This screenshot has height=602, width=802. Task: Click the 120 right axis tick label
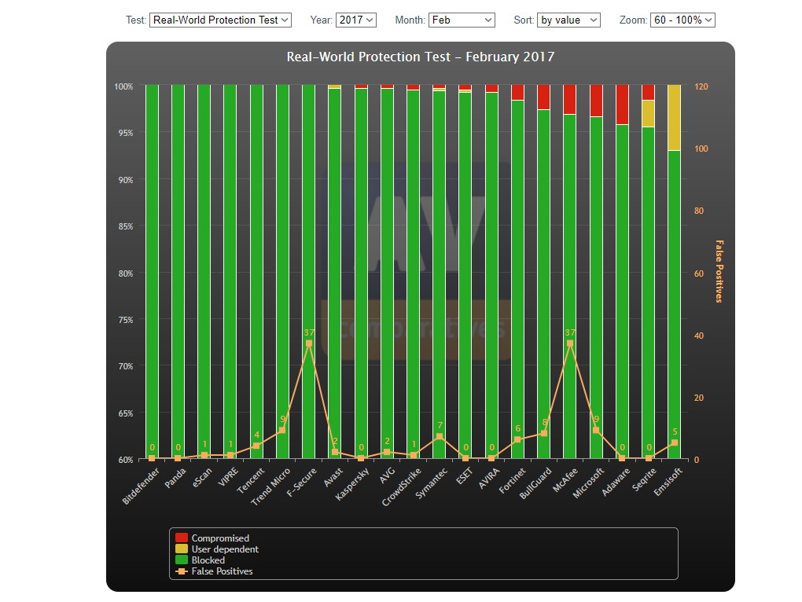tap(701, 86)
